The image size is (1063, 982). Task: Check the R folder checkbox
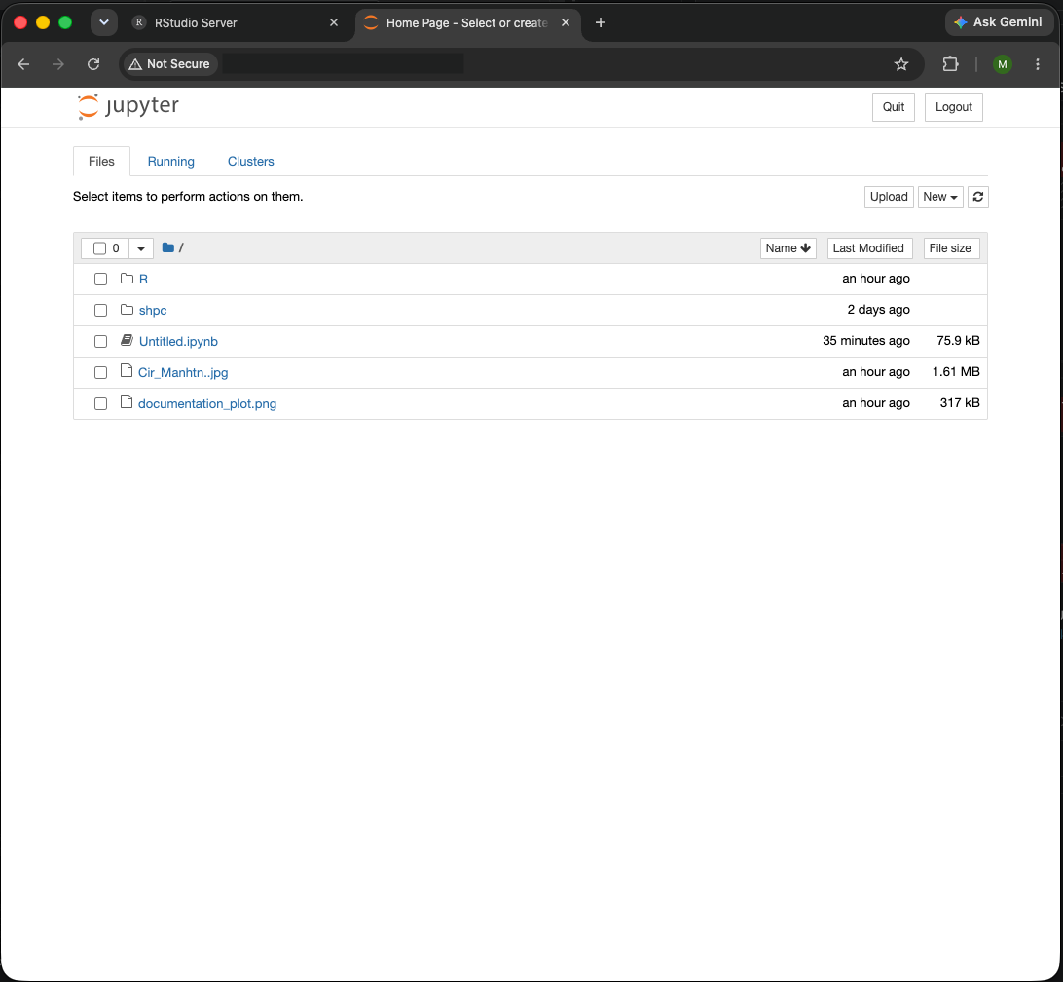pyautogui.click(x=100, y=279)
